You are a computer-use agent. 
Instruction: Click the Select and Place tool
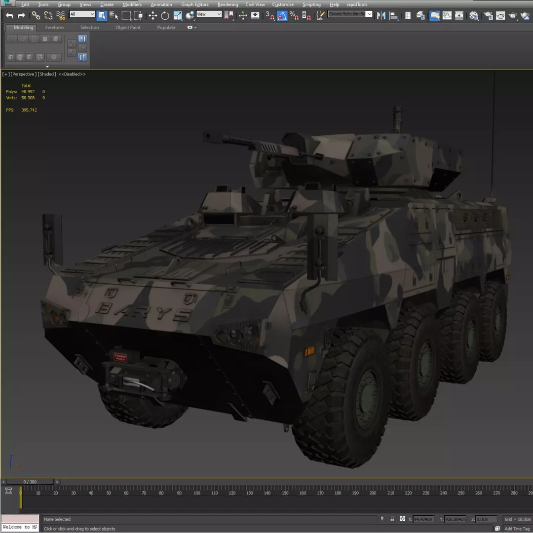pos(190,16)
